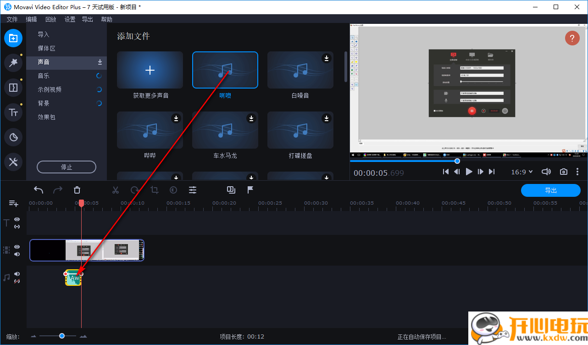Open the 文件 menu

point(12,19)
